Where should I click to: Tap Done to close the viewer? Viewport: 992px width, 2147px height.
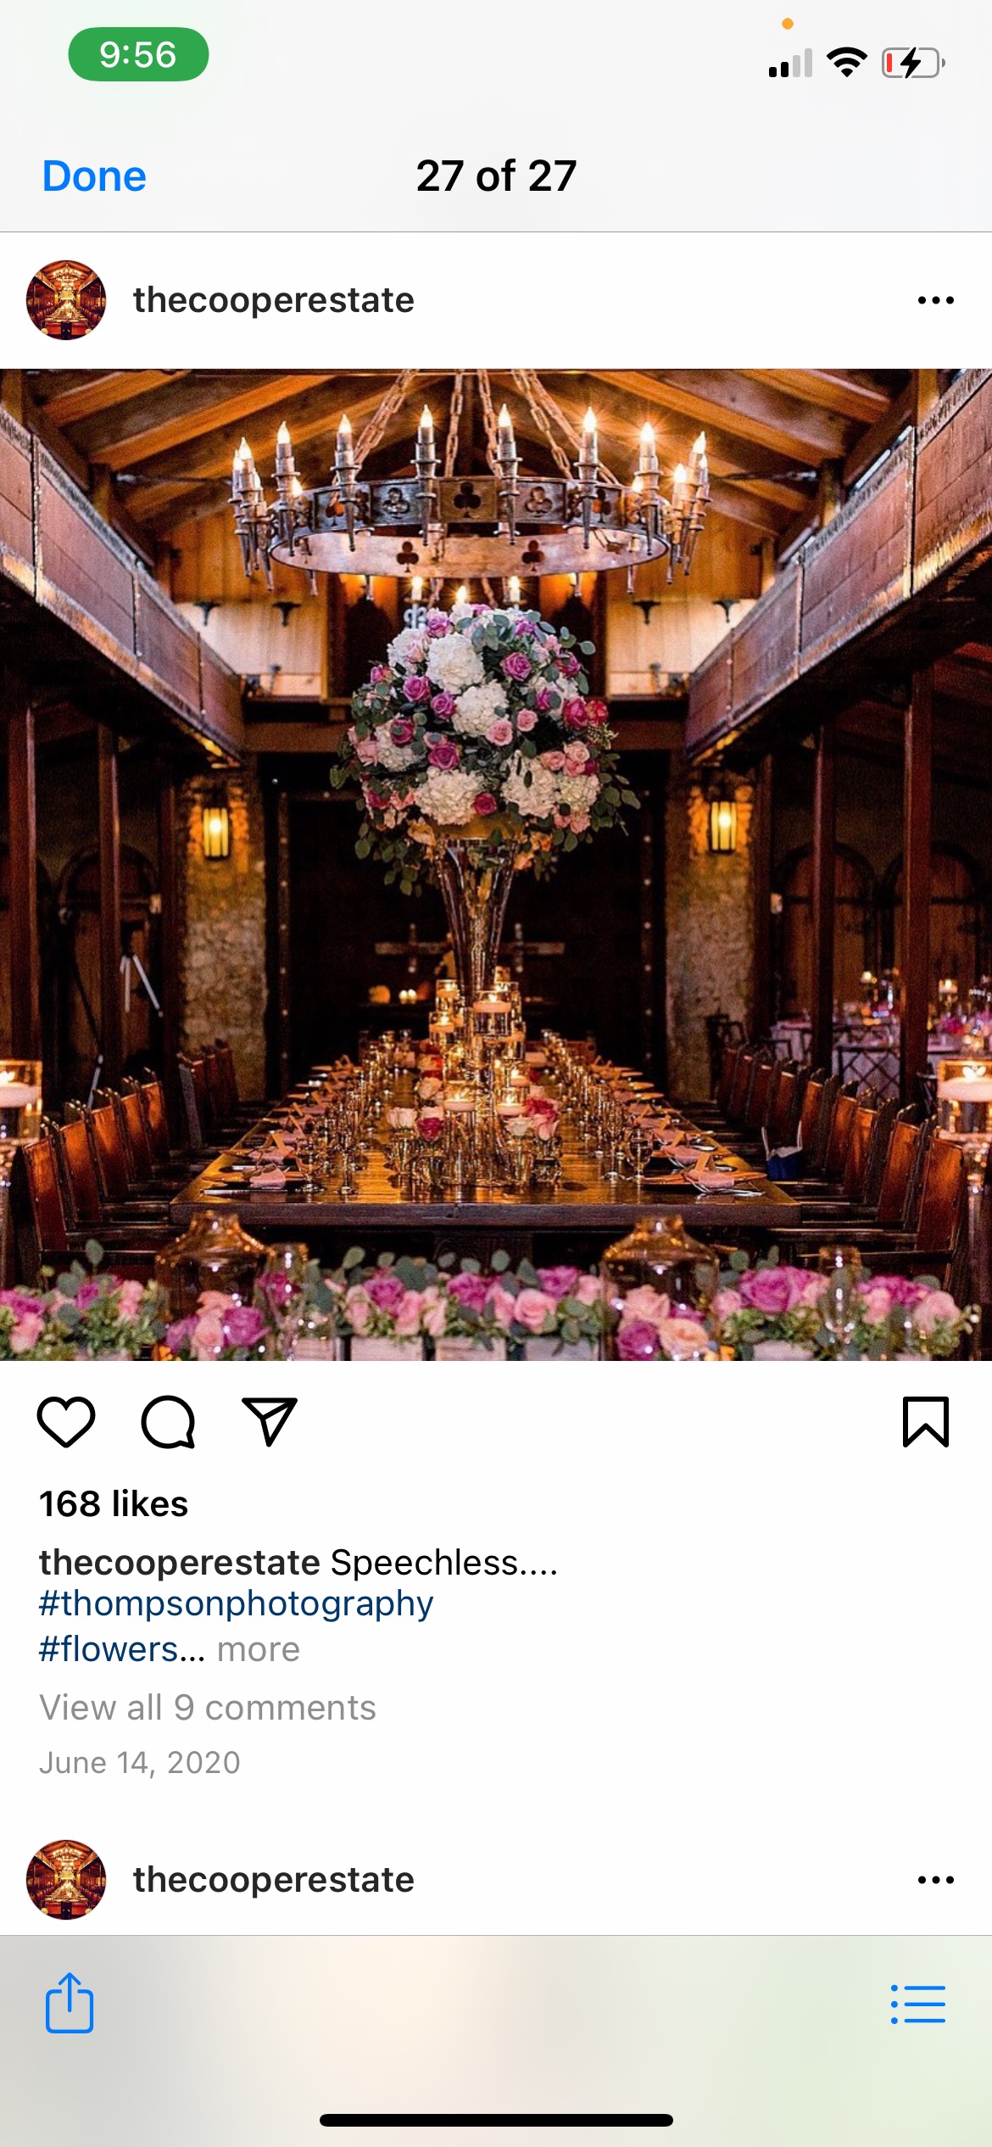point(94,176)
